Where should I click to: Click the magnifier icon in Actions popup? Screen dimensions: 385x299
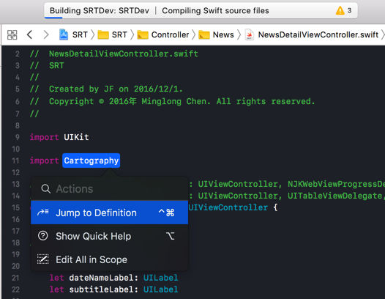(x=45, y=189)
